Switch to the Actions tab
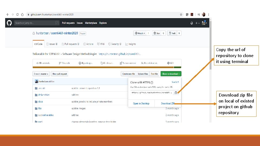 pos(88,44)
